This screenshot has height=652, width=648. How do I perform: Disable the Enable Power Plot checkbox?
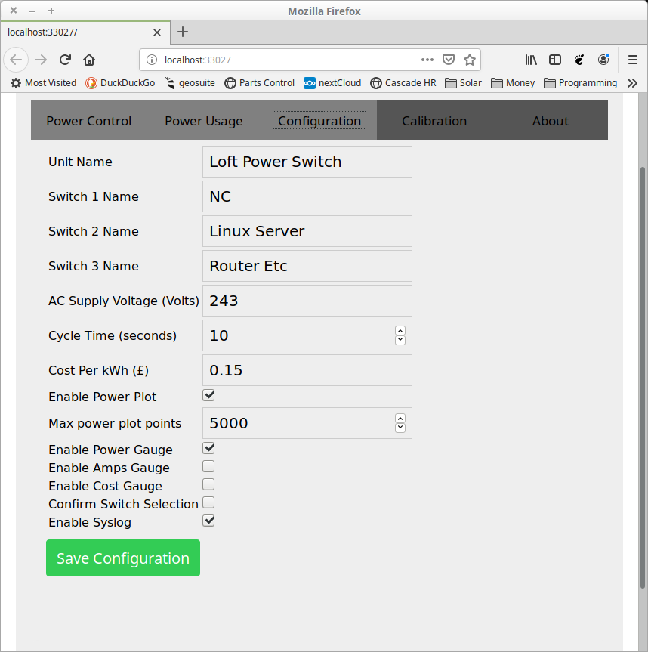pyautogui.click(x=208, y=395)
